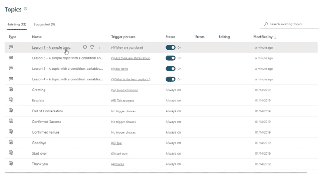Open trigger phrases '(3) start over'
323x180 pixels.
click(x=120, y=154)
